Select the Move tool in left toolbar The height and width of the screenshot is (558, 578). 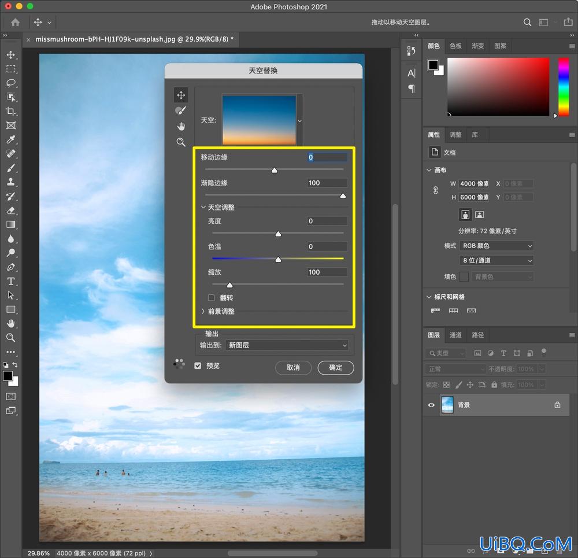coord(10,54)
